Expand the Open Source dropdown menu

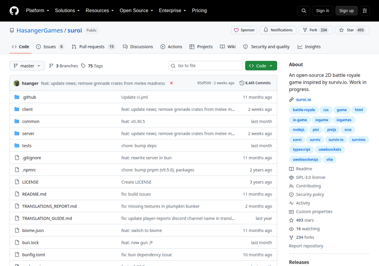pyautogui.click(x=136, y=11)
